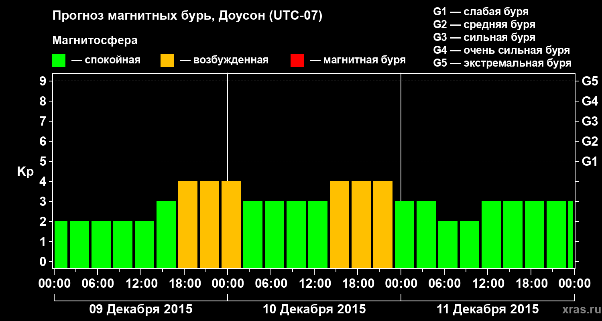Click the 06:00 time label for 10 December

(x=271, y=284)
